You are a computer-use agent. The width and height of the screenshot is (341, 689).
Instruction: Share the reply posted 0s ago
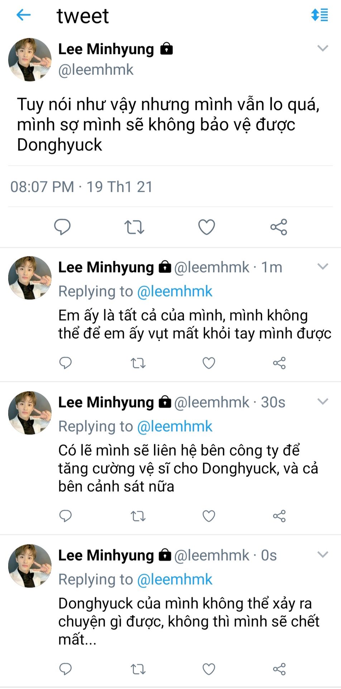click(279, 669)
